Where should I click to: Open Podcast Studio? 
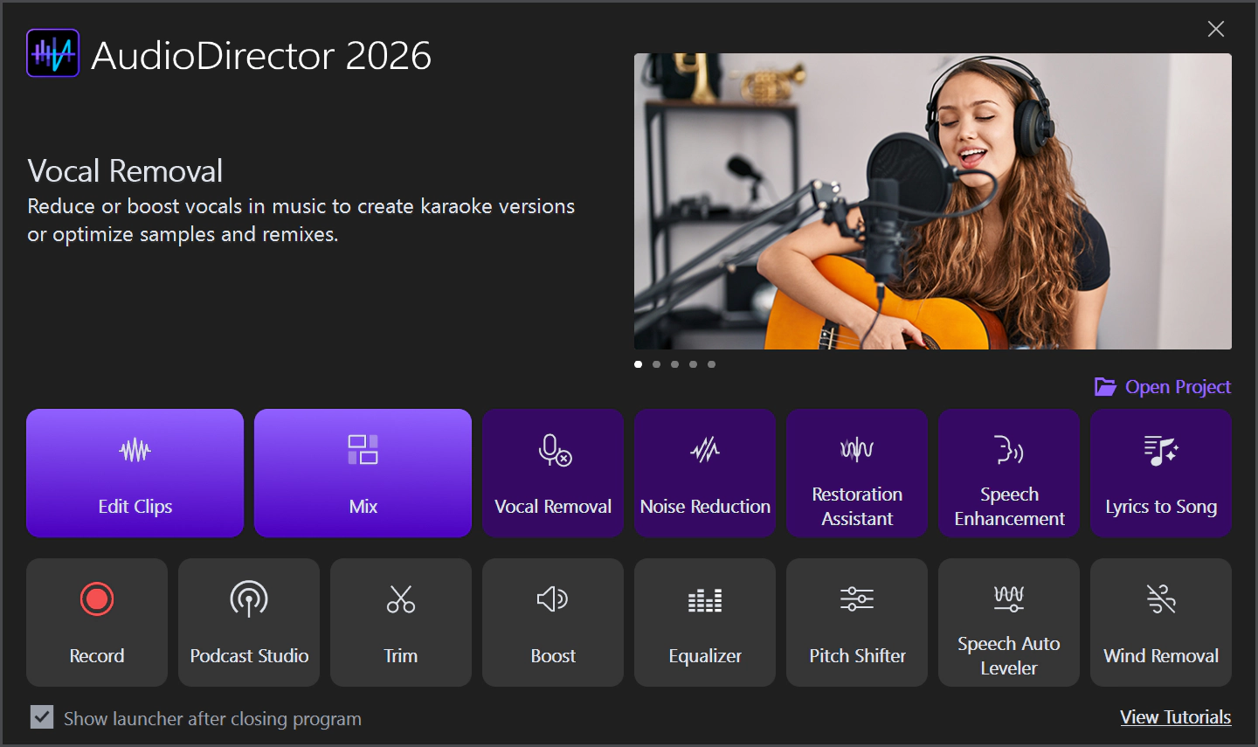click(249, 622)
